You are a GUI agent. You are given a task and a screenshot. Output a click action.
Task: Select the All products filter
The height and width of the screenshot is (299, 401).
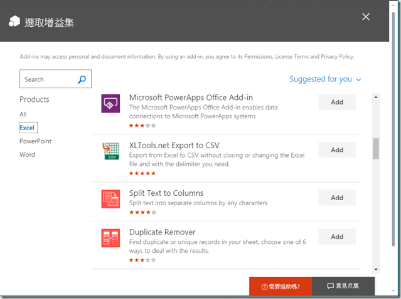coord(23,114)
